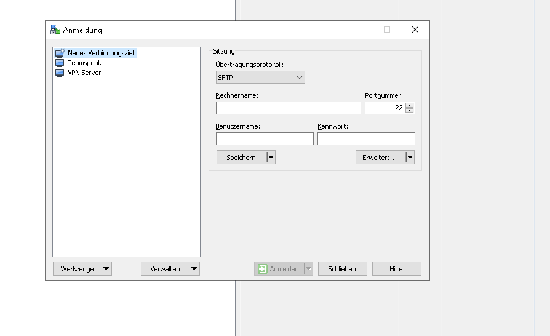
Task: Expand the Erweitert dropdown arrow
Action: (x=410, y=158)
